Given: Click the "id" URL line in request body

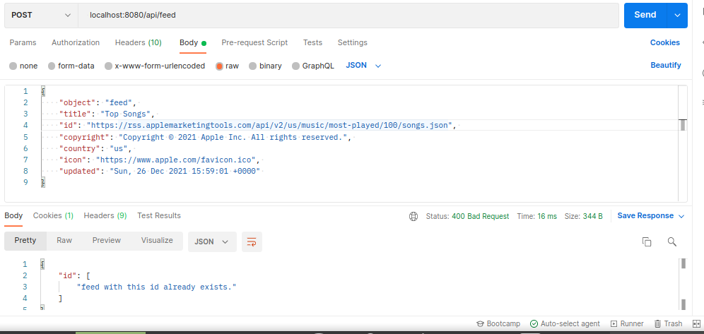Looking at the screenshot, I should pyautogui.click(x=258, y=126).
